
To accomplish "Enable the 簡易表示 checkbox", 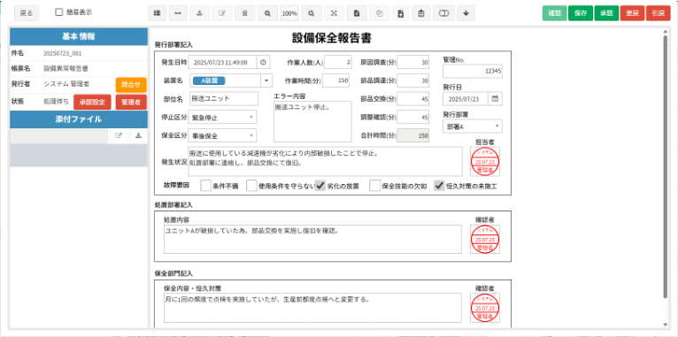I will click(x=59, y=12).
